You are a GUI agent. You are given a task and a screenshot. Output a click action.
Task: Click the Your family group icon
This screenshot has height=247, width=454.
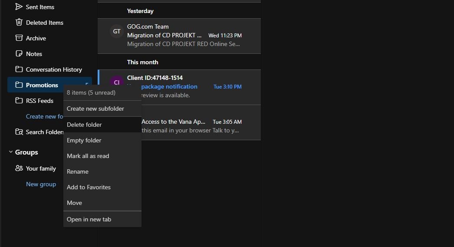[19, 168]
